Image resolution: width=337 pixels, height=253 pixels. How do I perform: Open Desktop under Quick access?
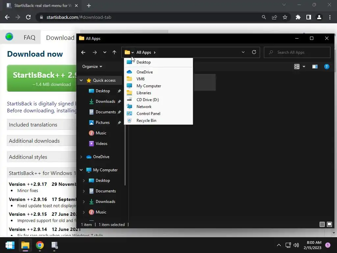[x=103, y=91]
